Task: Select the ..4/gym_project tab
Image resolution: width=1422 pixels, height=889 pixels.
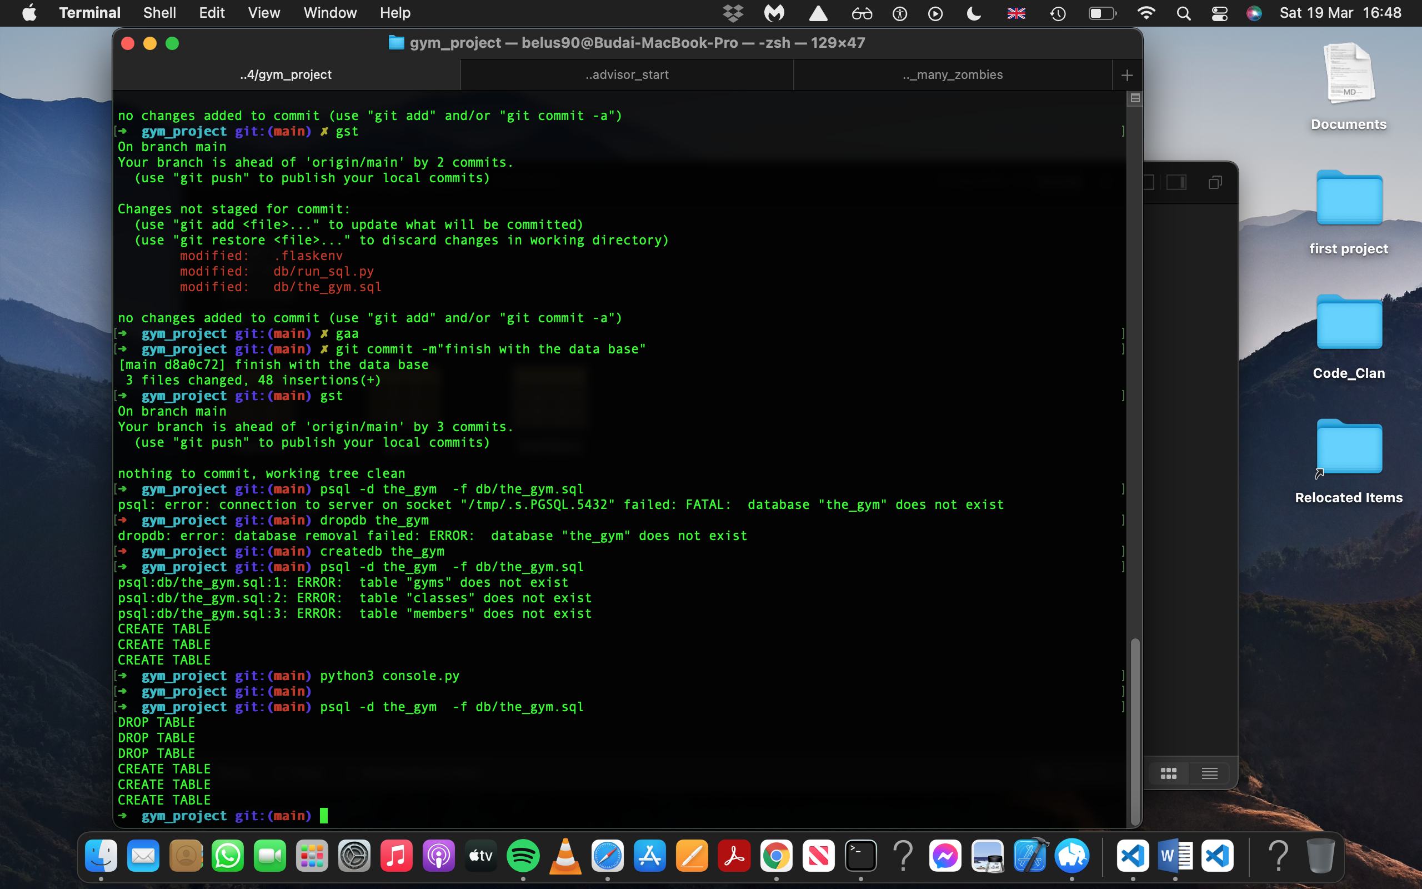Action: 286,74
